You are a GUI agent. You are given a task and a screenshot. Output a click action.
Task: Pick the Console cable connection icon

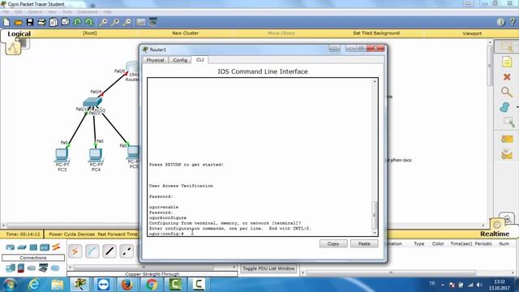92,251
